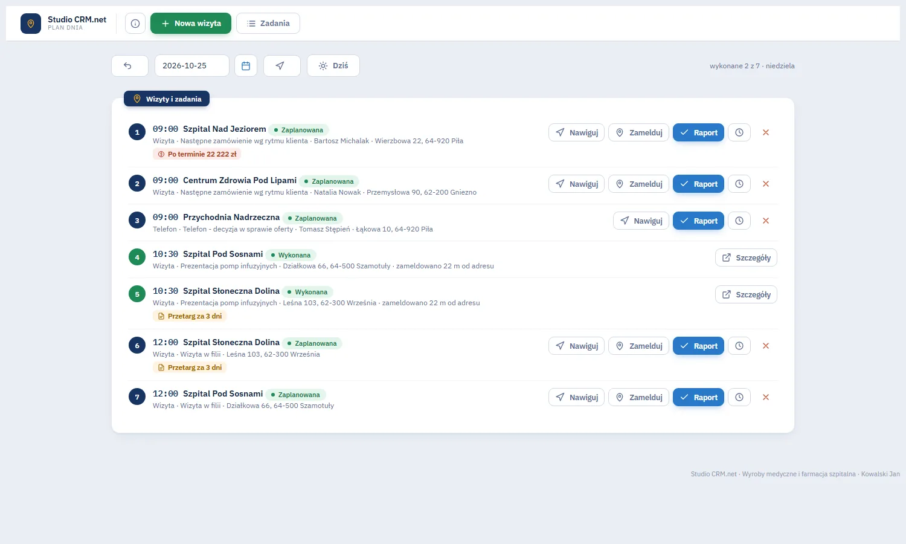Open Raport for Centrum Zdrowia Pod Lipami

(698, 184)
